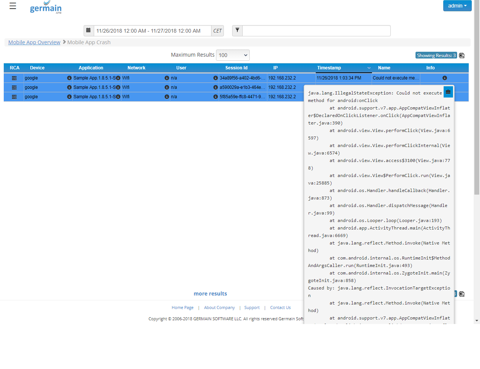This screenshot has width=480, height=369.
Task: Export results using top Excel icon
Action: point(462,55)
